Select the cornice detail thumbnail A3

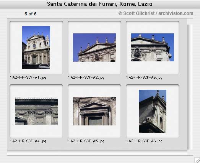coord(153,47)
